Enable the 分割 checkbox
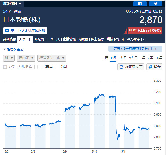Screen dimensions: 166x155 (58, 67)
